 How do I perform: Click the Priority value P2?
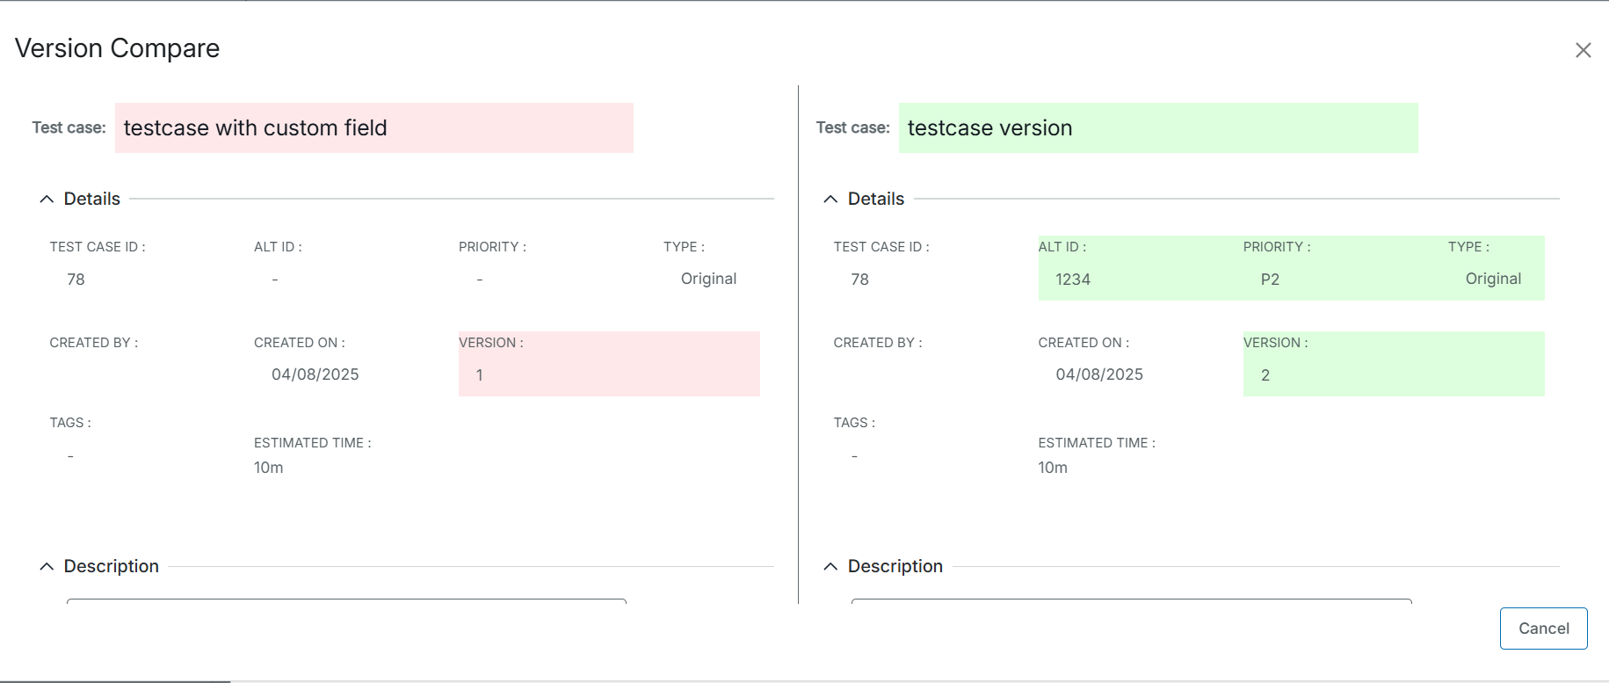[1270, 280]
